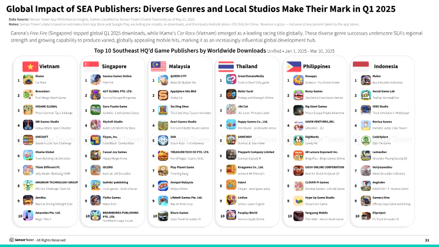The height and width of the screenshot is (247, 439).
Task: Click the Hype Up Game Studio icon
Action: [298, 201]
